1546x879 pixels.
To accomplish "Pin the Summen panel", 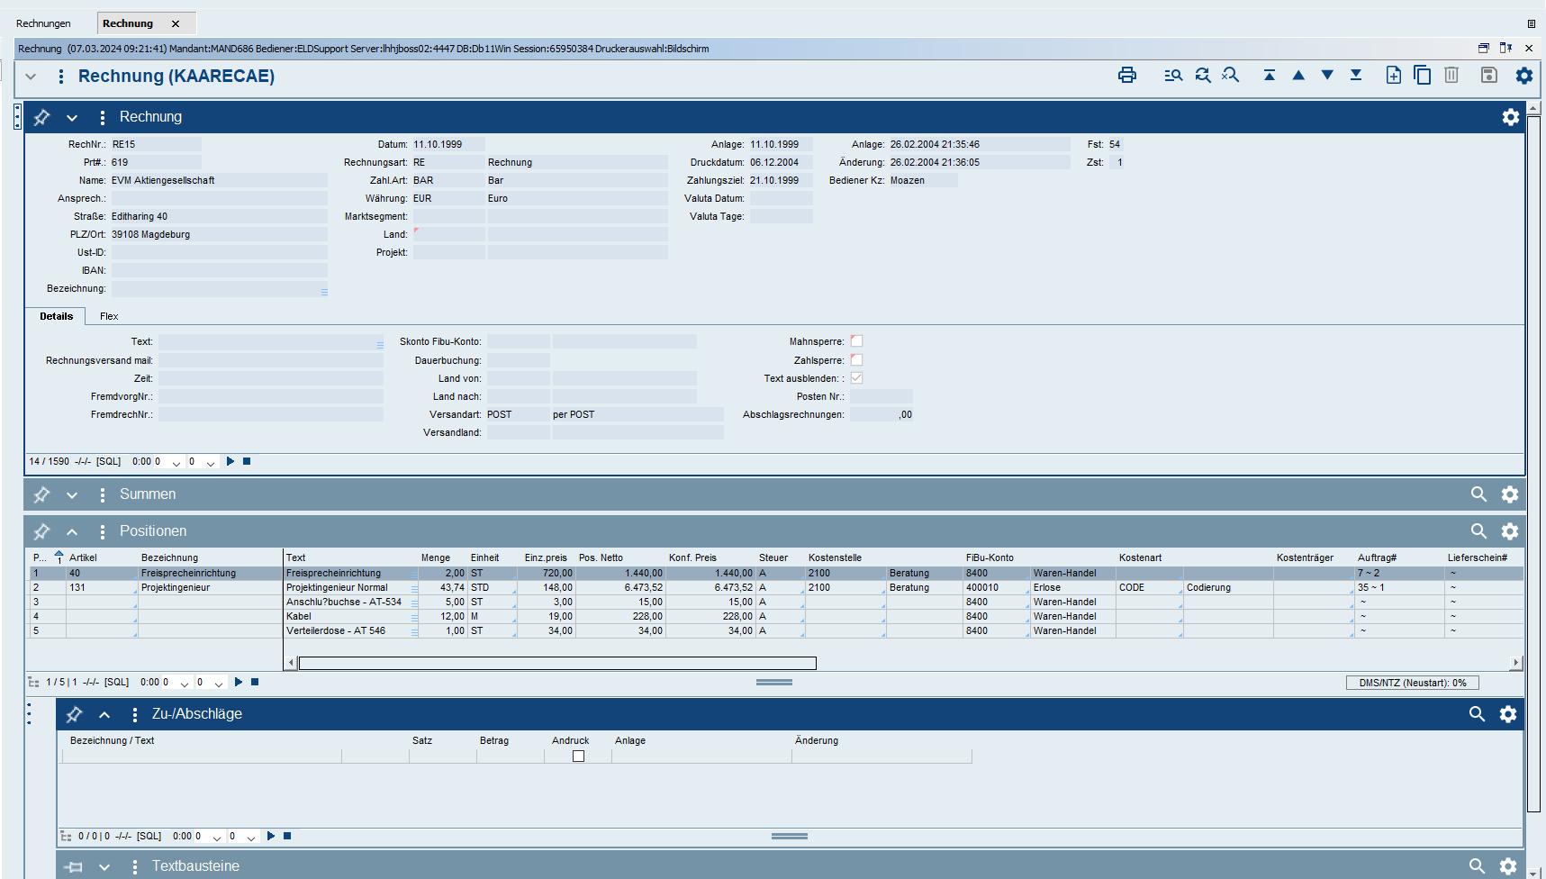I will (41, 494).
